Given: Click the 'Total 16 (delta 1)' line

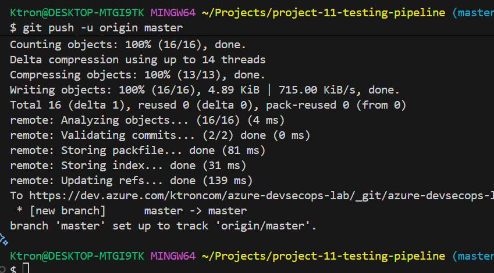Looking at the screenshot, I should click(208, 105).
